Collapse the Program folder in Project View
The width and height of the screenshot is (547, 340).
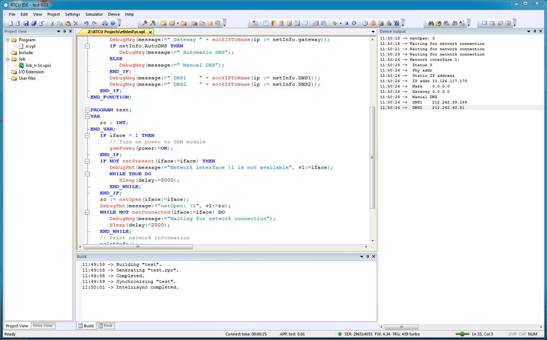pos(7,38)
